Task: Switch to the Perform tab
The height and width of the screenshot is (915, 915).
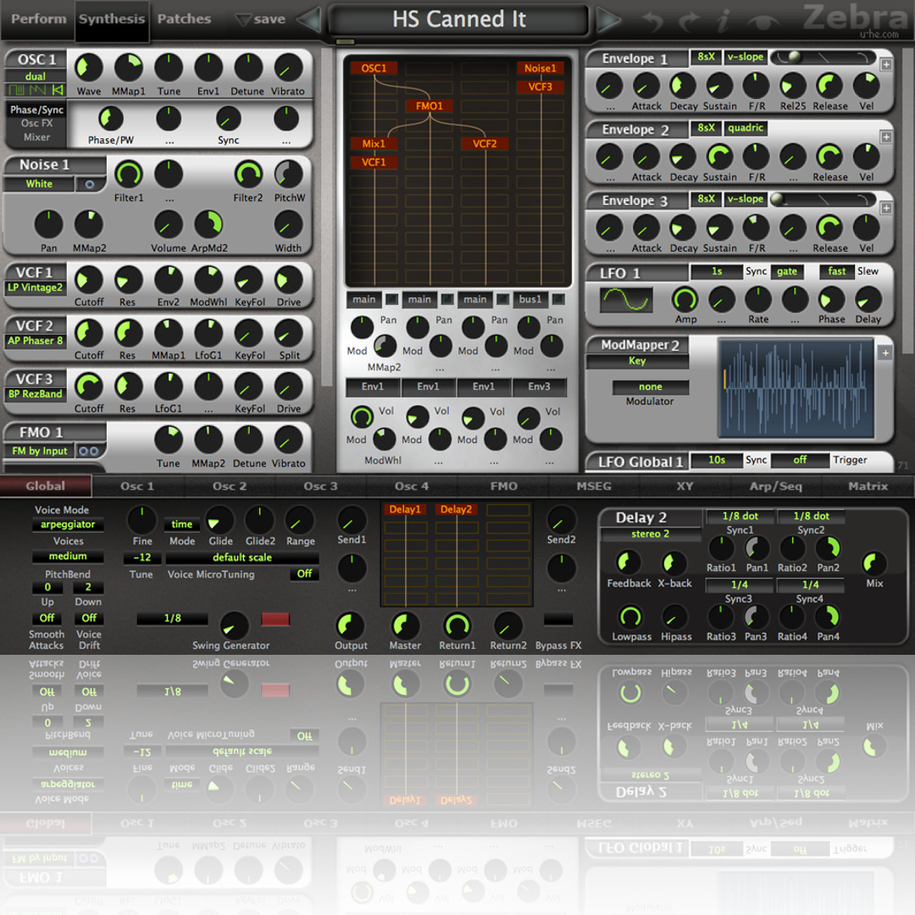Action: (38, 19)
